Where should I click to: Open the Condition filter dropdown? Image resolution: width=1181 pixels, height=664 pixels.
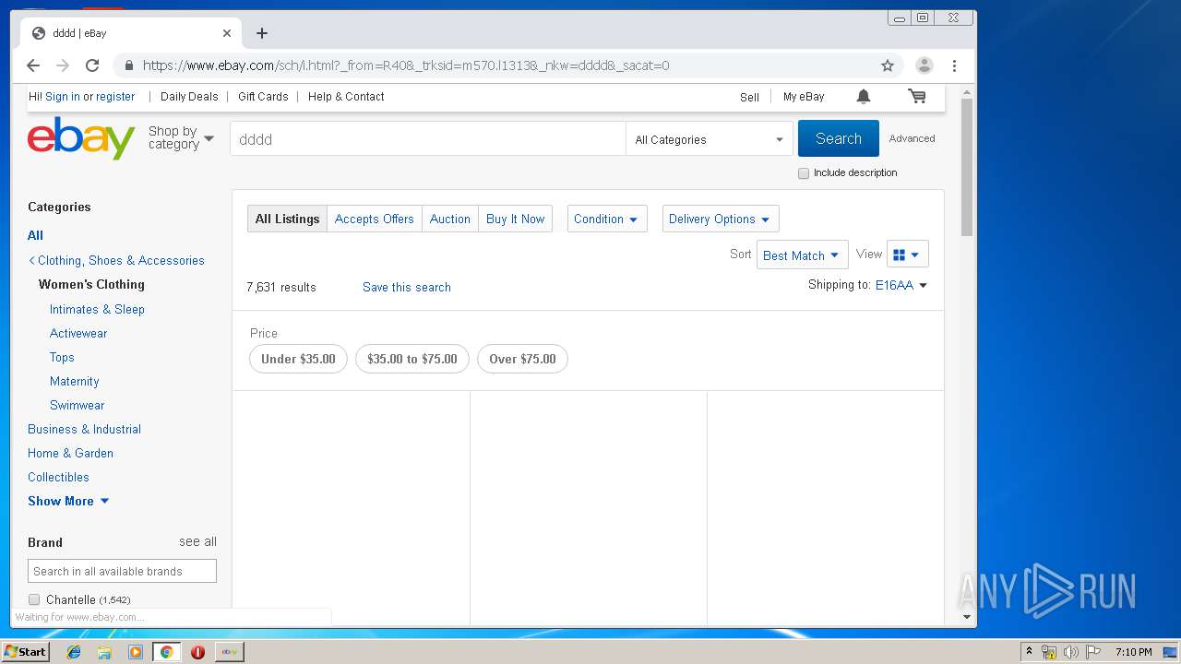607,219
